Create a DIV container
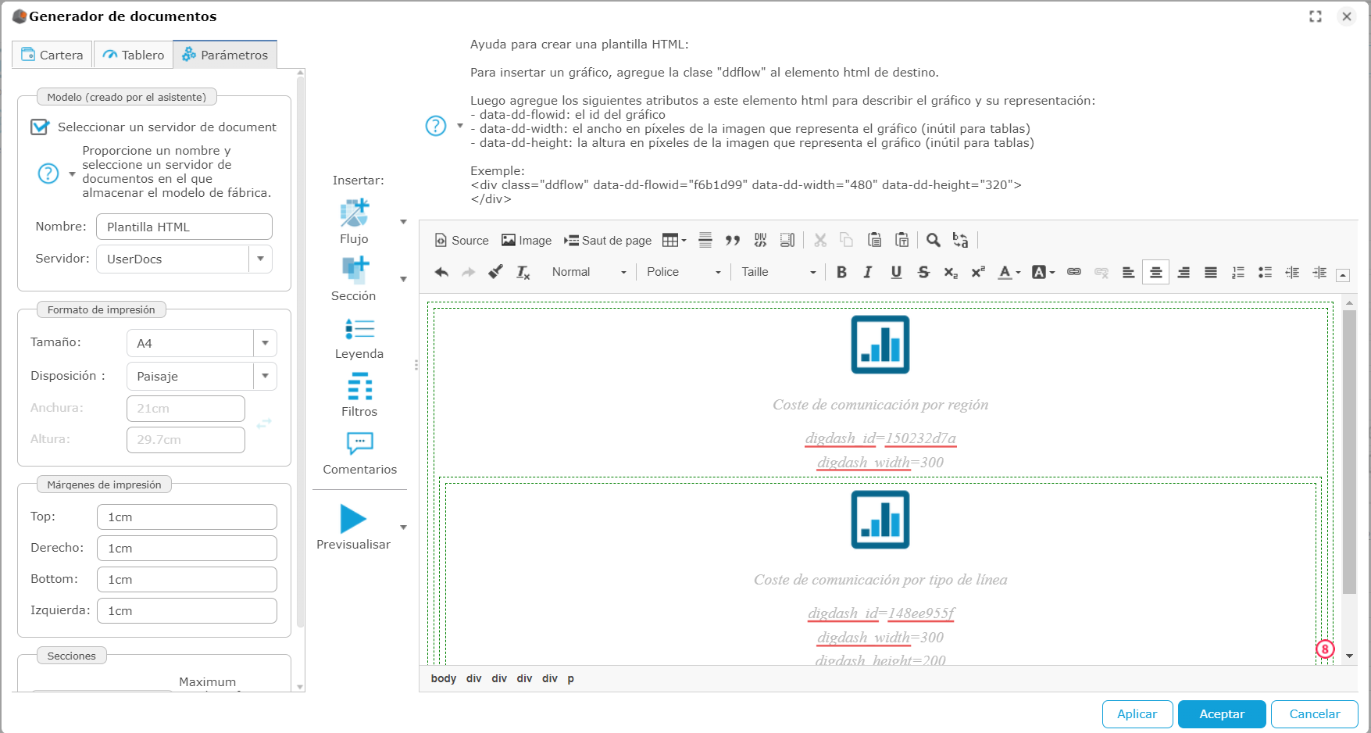1371x733 pixels. [760, 241]
